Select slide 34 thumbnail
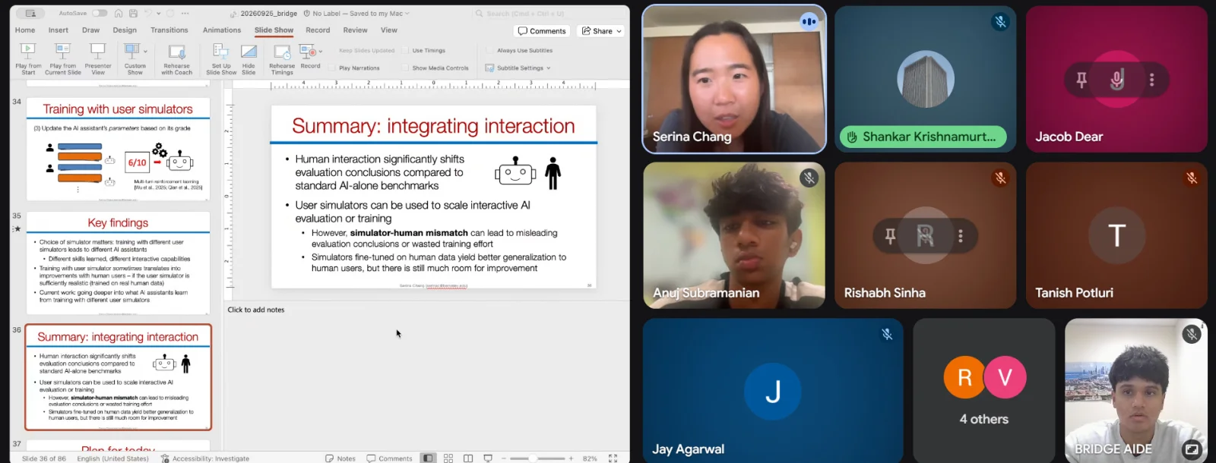Viewport: 1216px width, 463px height. pyautogui.click(x=118, y=149)
